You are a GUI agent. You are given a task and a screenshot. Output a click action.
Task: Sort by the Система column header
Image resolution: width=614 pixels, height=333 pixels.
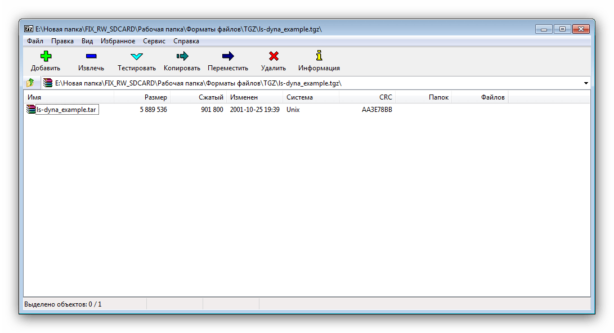[x=311, y=97]
